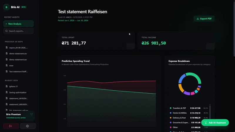The width and height of the screenshot is (235, 132).
Task: Click the red spending trend line
Action: click(x=112, y=82)
